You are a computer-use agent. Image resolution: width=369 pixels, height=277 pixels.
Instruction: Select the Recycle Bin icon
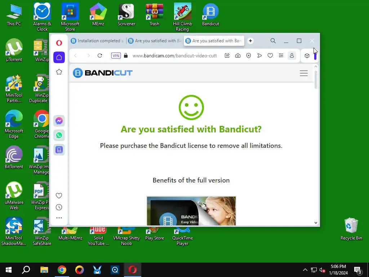point(351,229)
